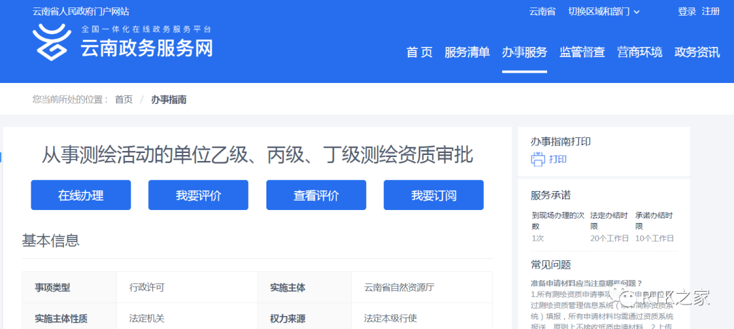Click the 基本信息 section heading

tap(50, 240)
